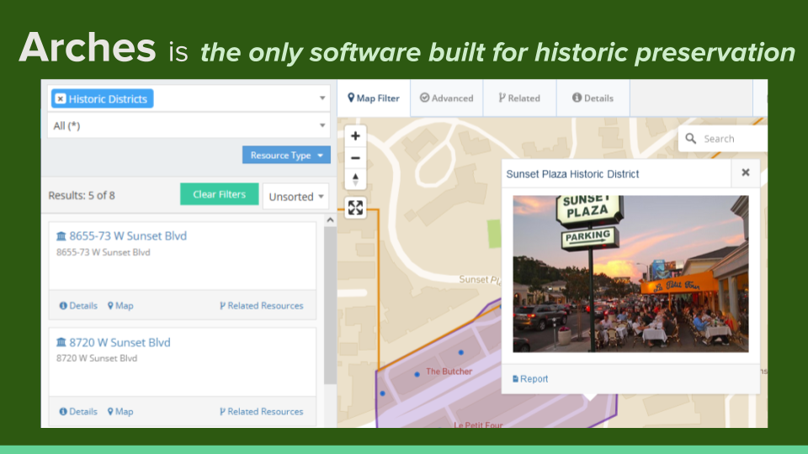Switch to the Advanced tab
The height and width of the screenshot is (454, 808).
click(x=446, y=98)
